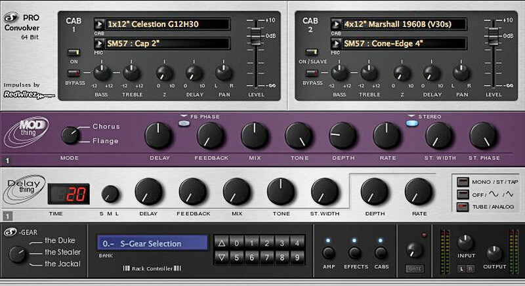The image size is (525, 286).
Task: Click the S-Gear Selection bank display
Action: tap(152, 243)
